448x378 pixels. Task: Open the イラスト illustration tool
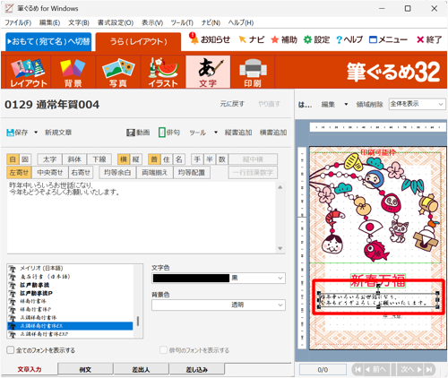click(x=163, y=72)
